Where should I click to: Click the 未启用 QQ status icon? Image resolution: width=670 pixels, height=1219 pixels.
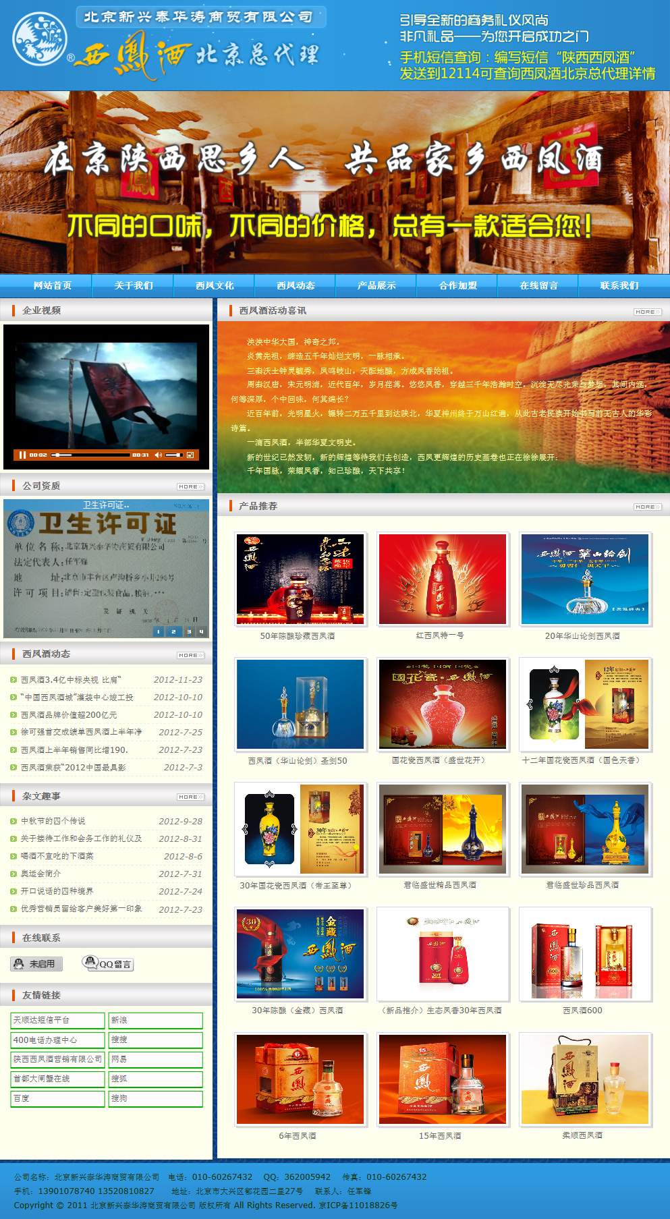tap(36, 964)
